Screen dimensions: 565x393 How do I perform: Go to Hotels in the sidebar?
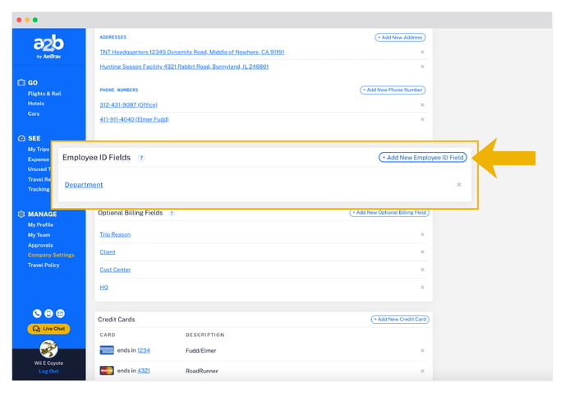pyautogui.click(x=36, y=104)
